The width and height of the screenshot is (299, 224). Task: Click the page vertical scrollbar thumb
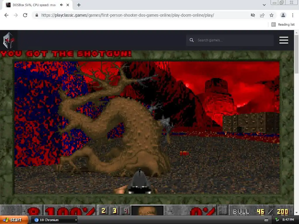point(296,54)
